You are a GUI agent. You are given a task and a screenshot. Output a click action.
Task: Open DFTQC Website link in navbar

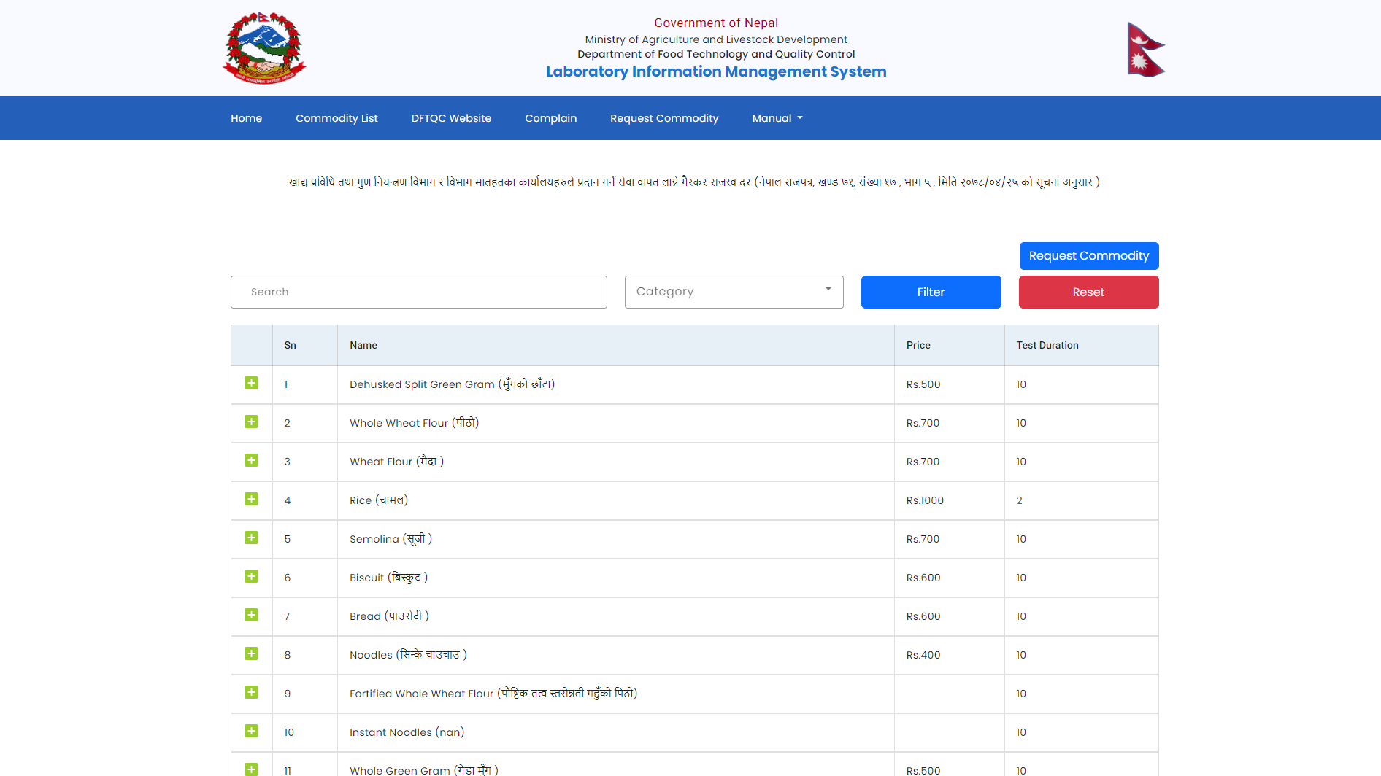point(451,118)
